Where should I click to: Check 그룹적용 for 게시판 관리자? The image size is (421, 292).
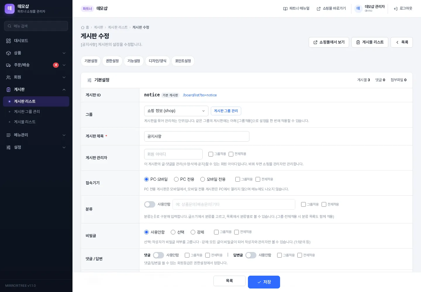pyautogui.click(x=211, y=154)
